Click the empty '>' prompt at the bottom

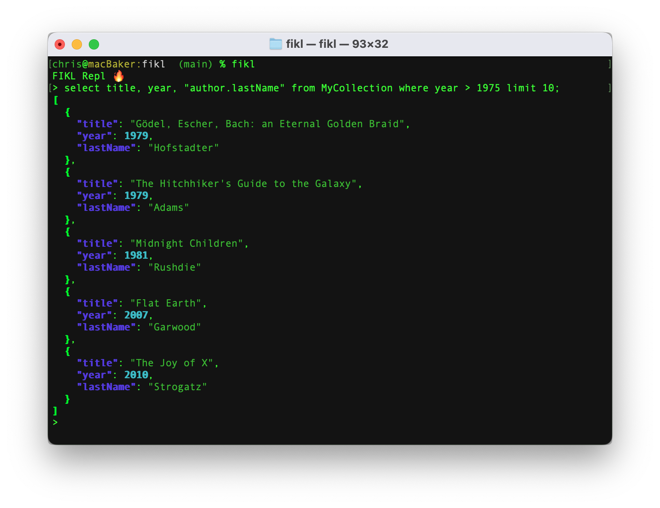click(55, 423)
